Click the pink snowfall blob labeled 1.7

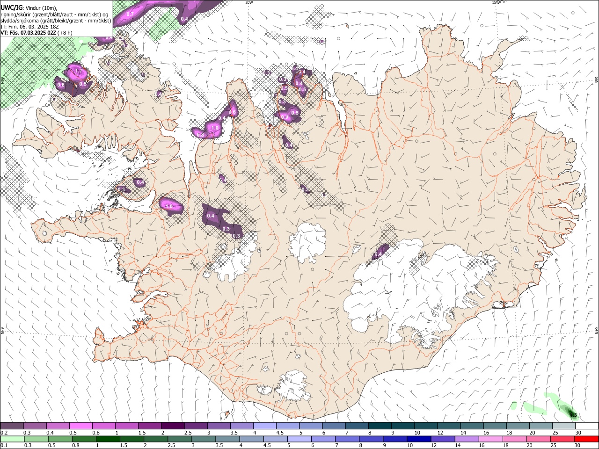76,72
